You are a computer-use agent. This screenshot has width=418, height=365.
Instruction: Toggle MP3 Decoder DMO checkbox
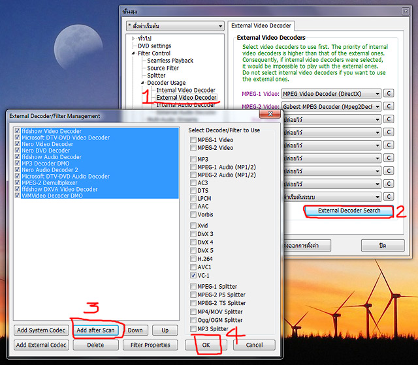pos(18,163)
